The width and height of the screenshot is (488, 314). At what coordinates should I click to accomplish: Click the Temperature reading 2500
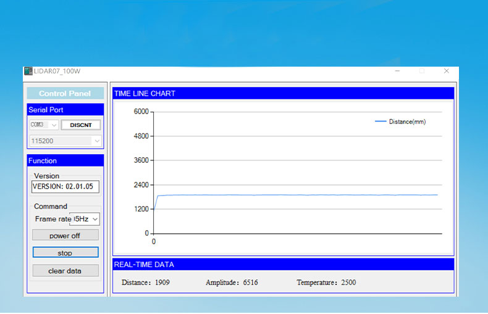347,283
